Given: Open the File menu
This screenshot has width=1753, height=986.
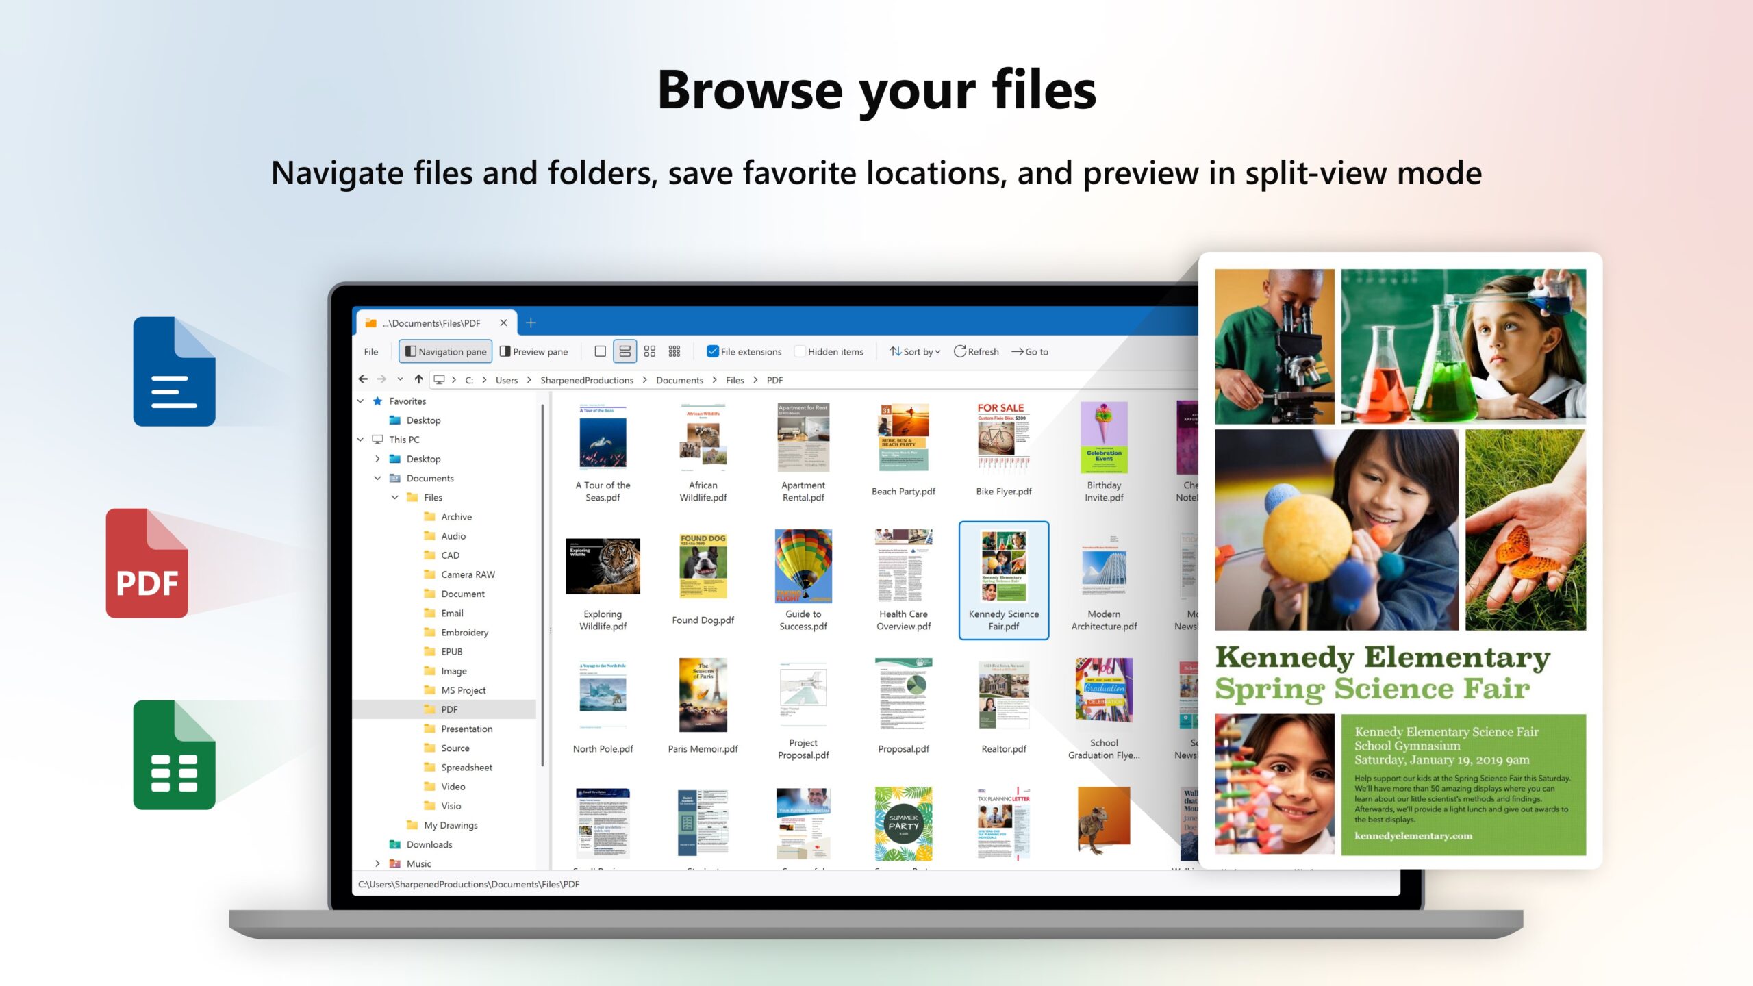Looking at the screenshot, I should coord(371,352).
